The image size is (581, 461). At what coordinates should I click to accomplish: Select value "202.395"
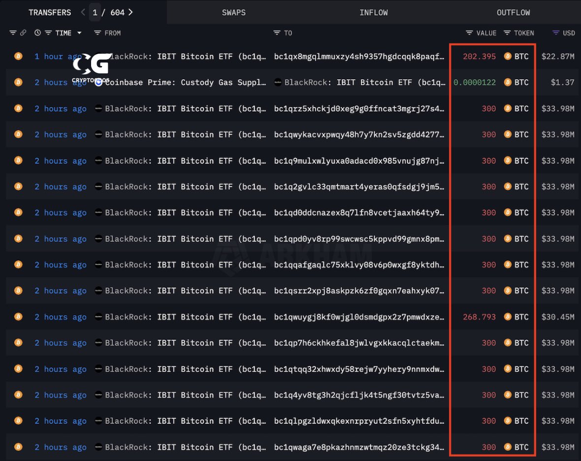coord(479,56)
